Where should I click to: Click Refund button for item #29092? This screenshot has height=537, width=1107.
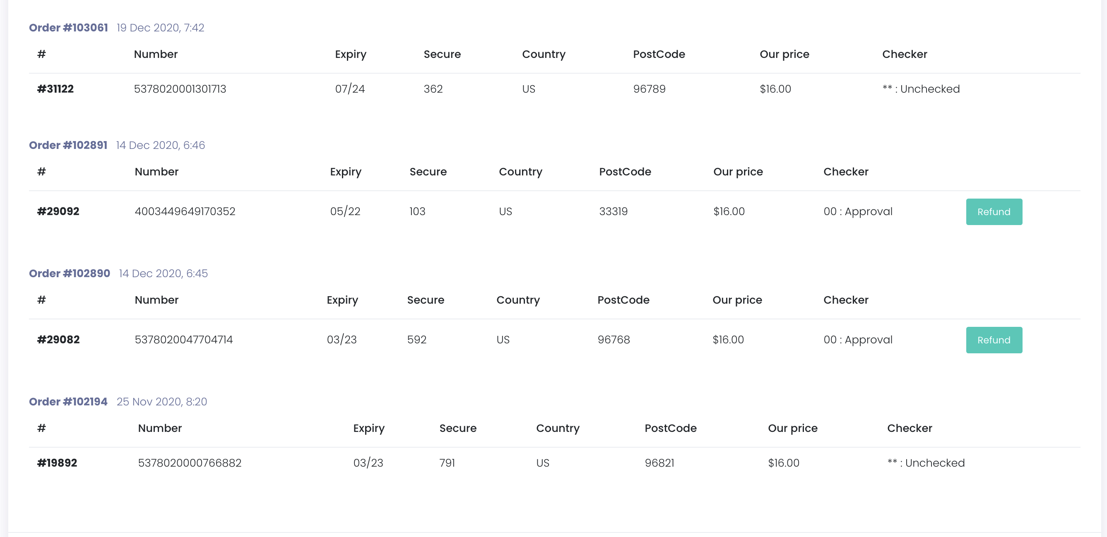point(994,212)
